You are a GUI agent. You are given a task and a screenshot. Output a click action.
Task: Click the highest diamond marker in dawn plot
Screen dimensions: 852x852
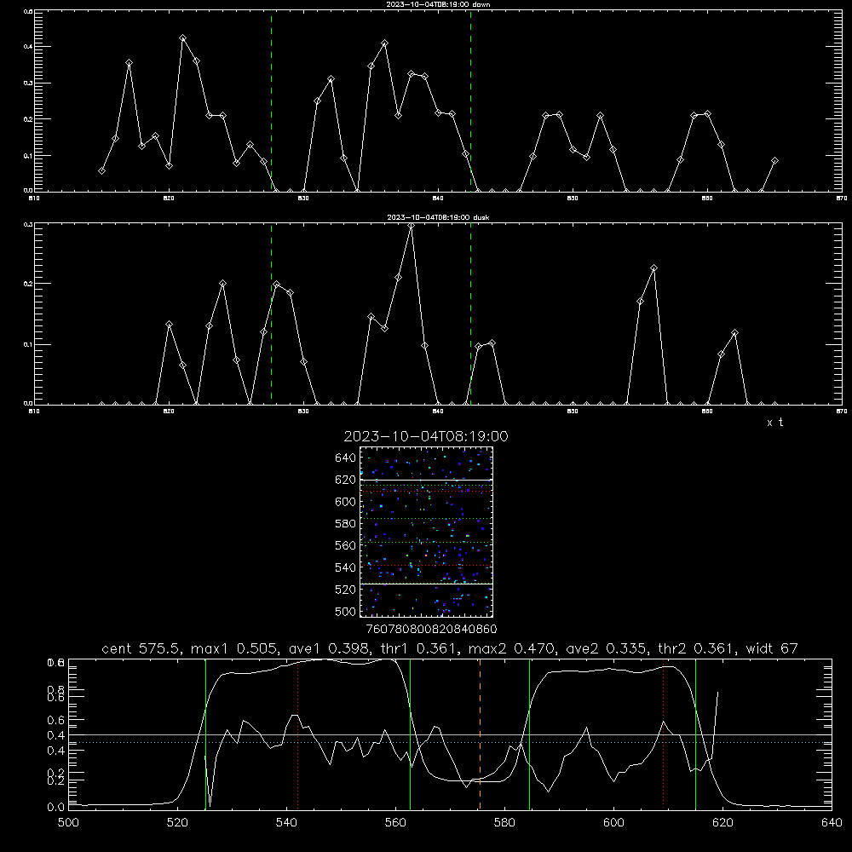point(183,38)
